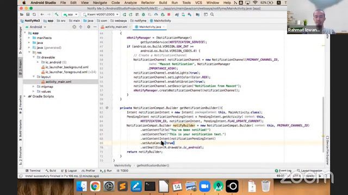This screenshot has width=348, height=195.
Task: Open SDK Manager icon in toolbar
Action: pos(190,15)
